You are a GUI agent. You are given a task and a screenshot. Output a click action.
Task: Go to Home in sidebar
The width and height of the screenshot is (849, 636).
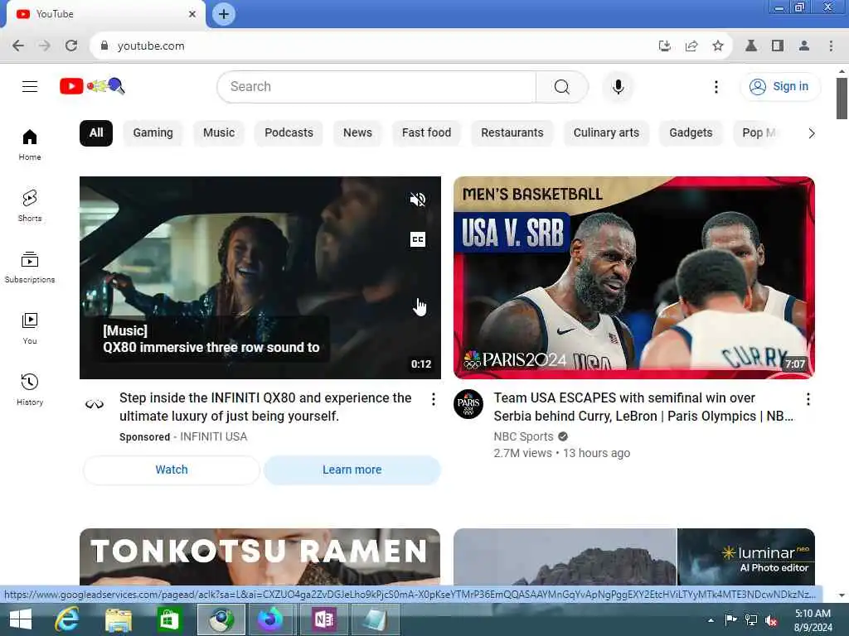pos(30,145)
